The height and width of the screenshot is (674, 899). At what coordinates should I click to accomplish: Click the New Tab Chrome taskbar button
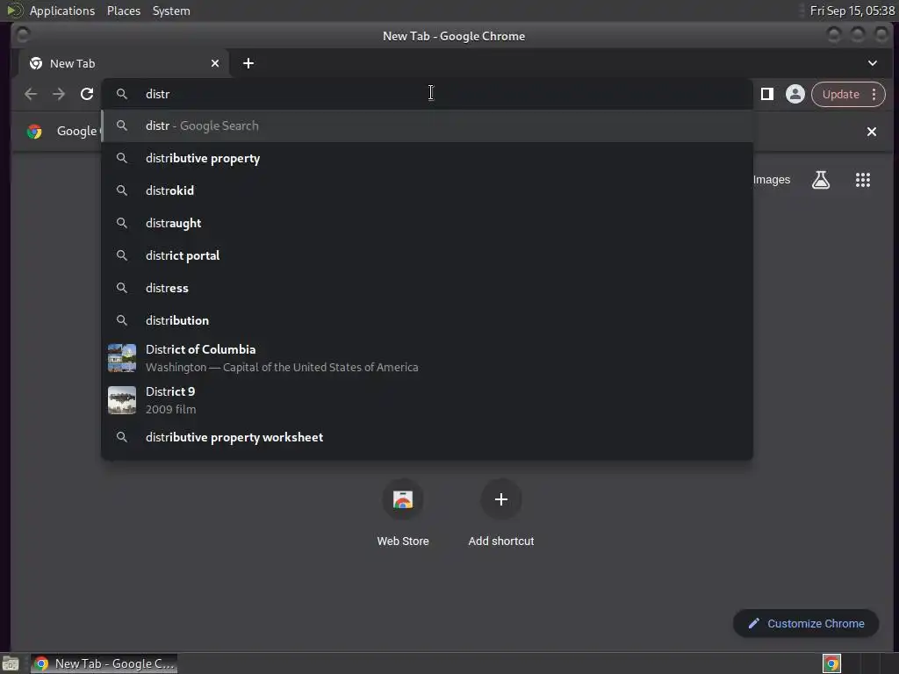click(x=104, y=663)
